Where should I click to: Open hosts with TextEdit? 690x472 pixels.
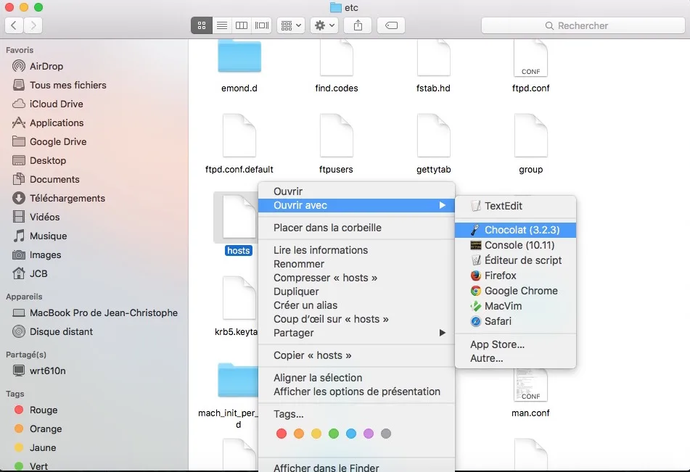tap(515, 206)
